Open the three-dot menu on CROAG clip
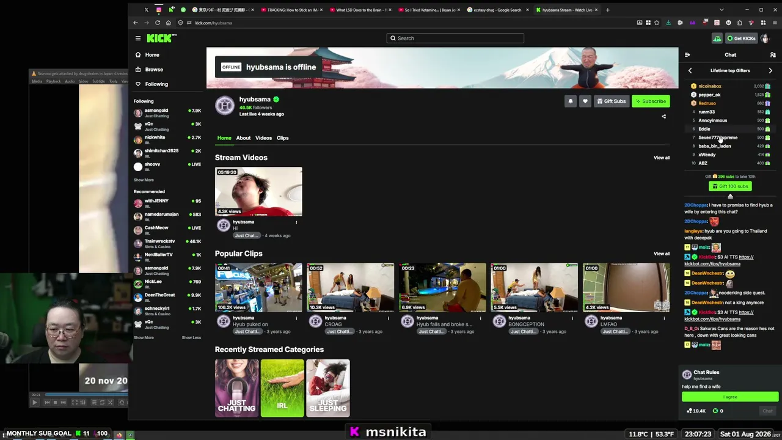Viewport: 782px width, 440px height. coord(389,318)
